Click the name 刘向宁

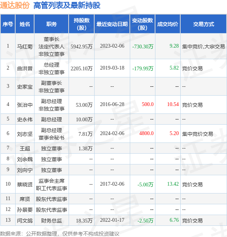(x=25, y=170)
